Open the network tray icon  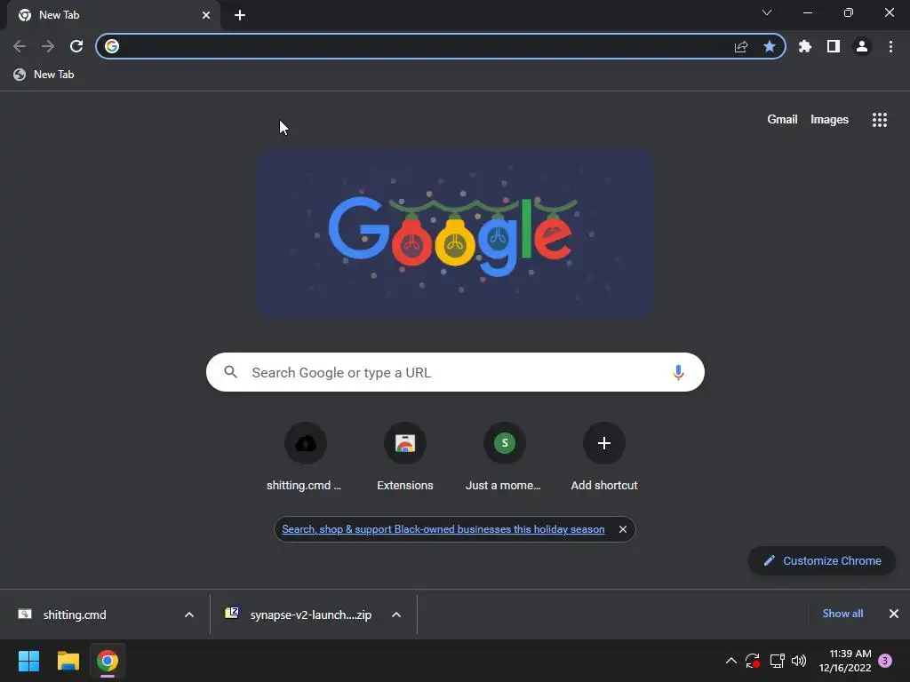(777, 661)
